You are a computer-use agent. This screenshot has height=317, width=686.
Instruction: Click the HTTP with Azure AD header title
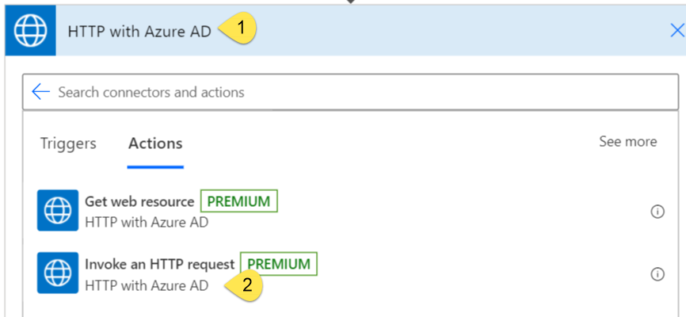(139, 32)
